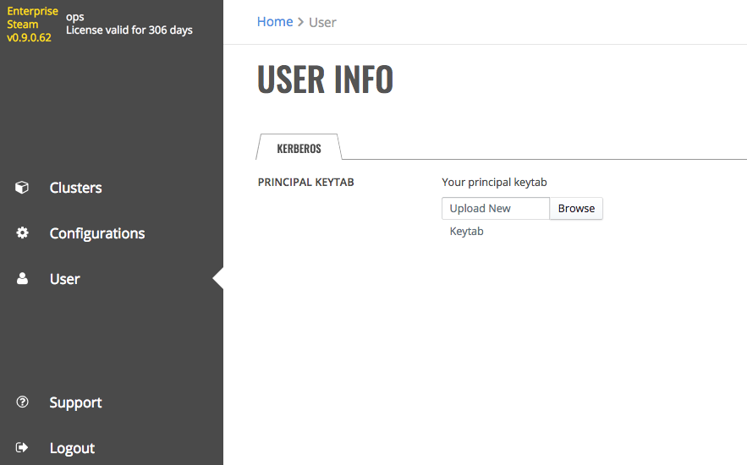
Task: Click the Logout arrow icon
Action: point(22,447)
